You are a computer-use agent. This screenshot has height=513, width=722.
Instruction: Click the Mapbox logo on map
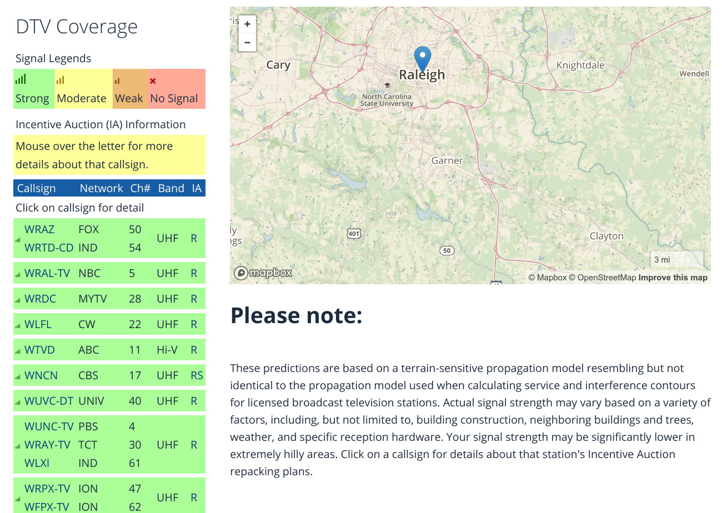(263, 273)
